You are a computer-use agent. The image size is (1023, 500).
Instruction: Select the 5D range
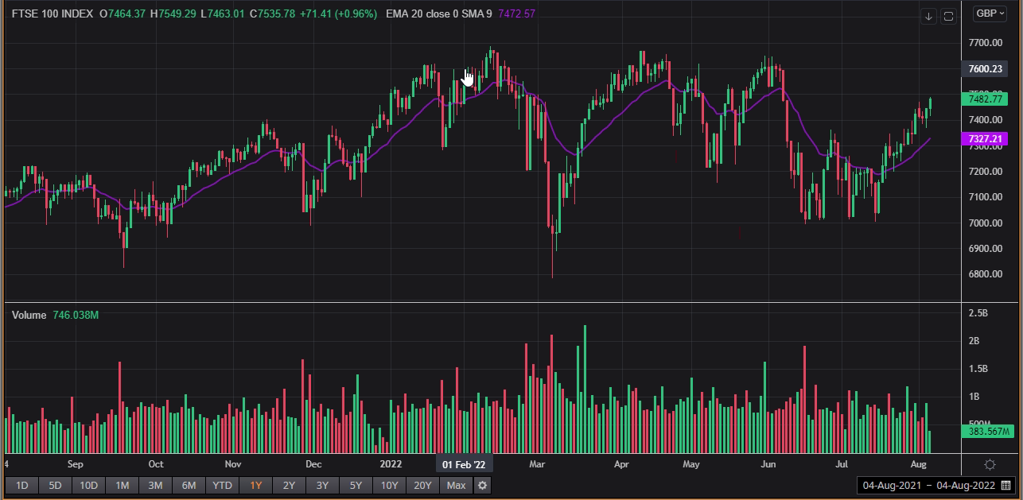point(55,485)
